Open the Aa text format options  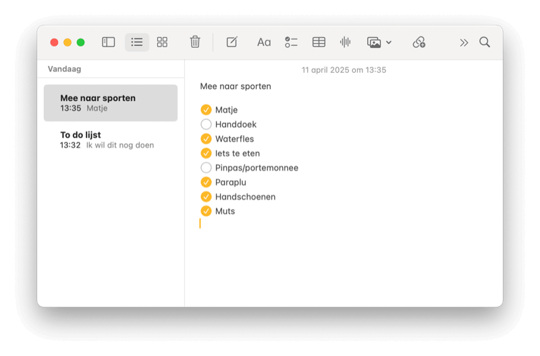[x=264, y=42]
